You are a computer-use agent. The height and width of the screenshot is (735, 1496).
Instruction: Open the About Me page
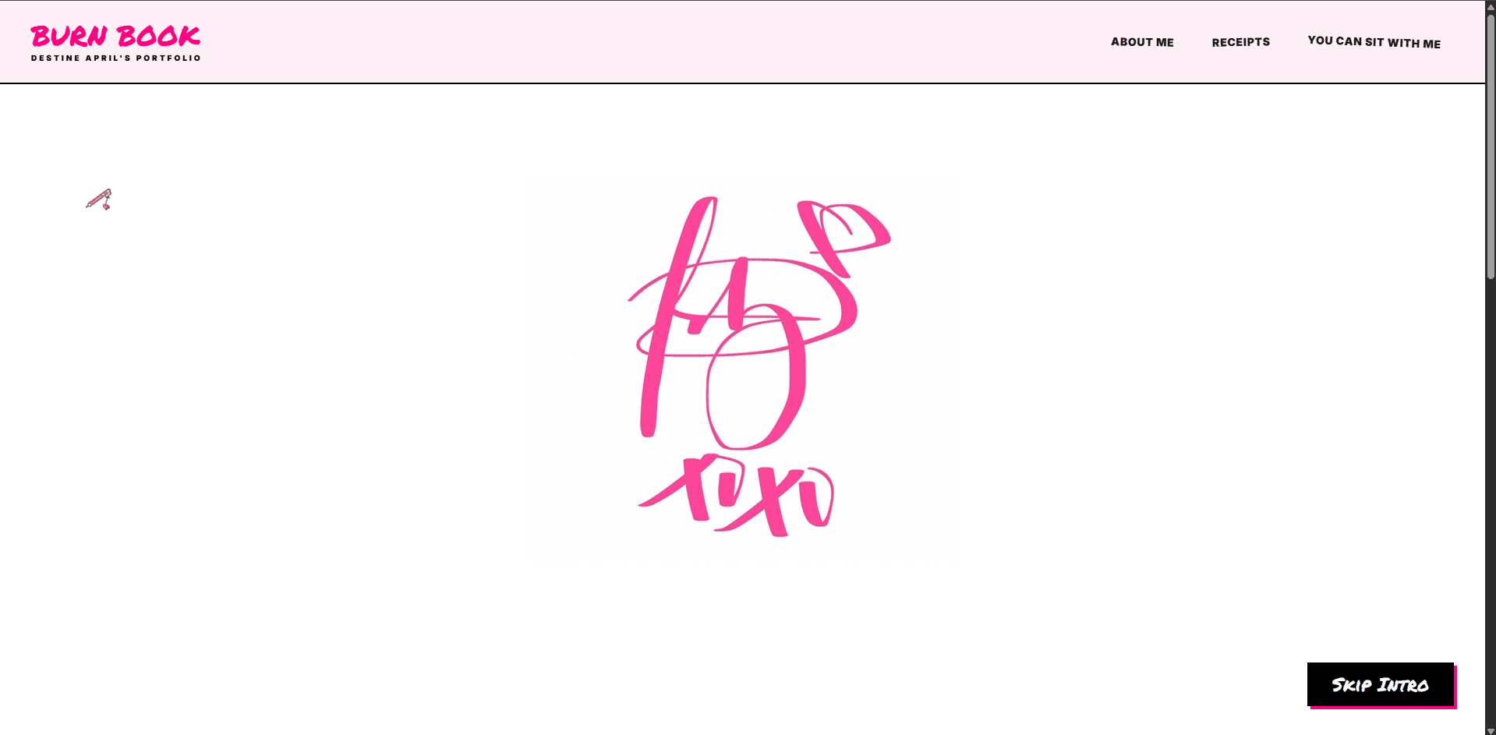(x=1141, y=42)
